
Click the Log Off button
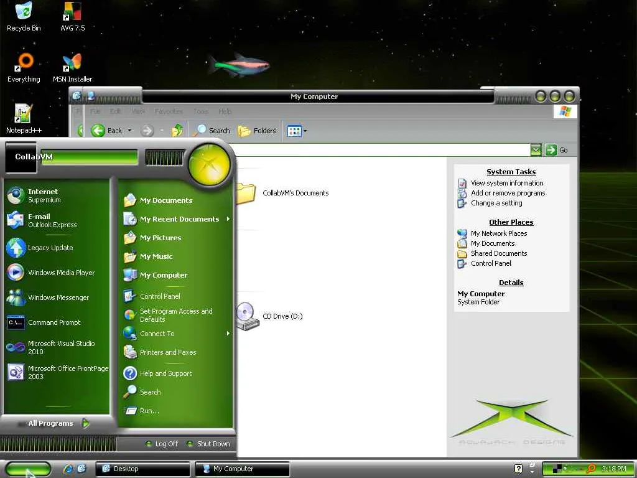pyautogui.click(x=162, y=444)
